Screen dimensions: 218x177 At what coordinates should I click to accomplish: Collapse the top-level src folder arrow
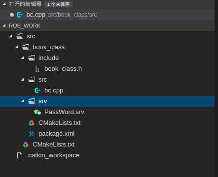click(11, 36)
